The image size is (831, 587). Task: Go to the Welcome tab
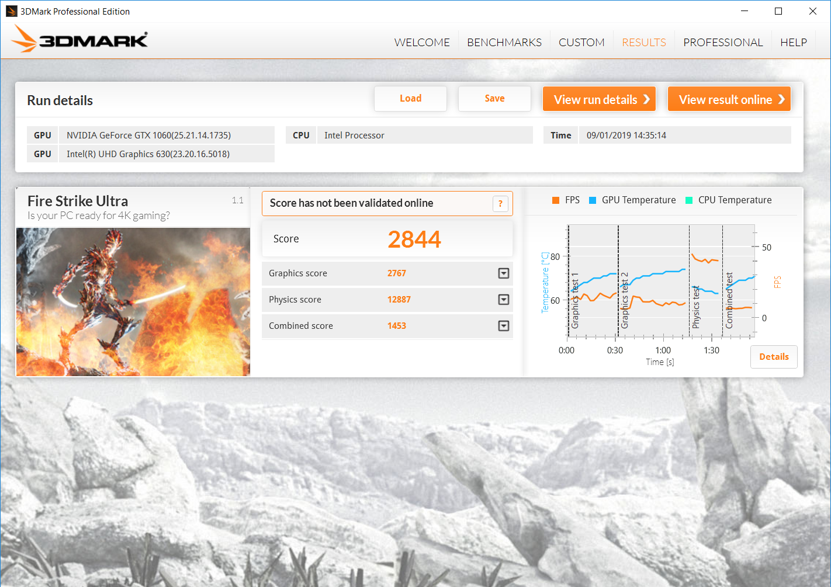(421, 43)
